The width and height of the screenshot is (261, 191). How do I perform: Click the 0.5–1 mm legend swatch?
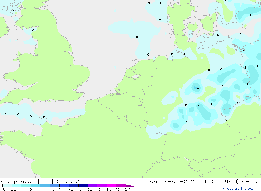point(17,186)
